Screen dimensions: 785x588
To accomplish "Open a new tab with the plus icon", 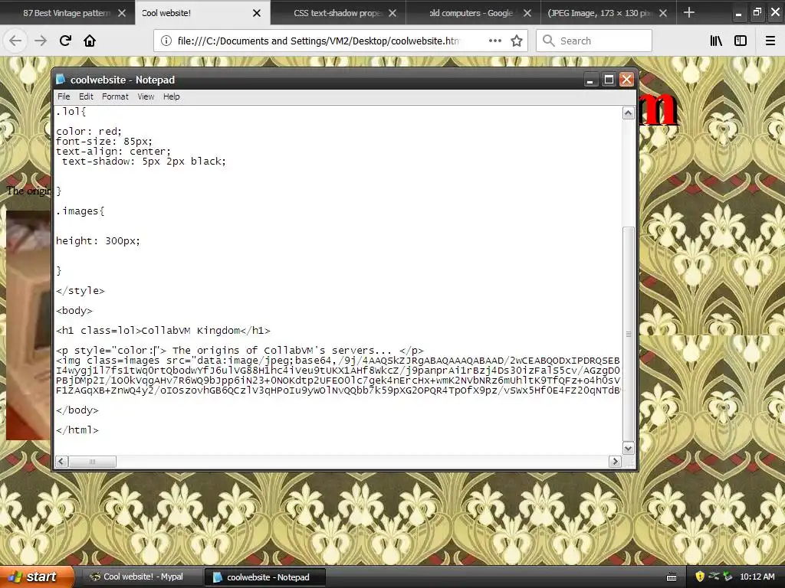I will (689, 12).
